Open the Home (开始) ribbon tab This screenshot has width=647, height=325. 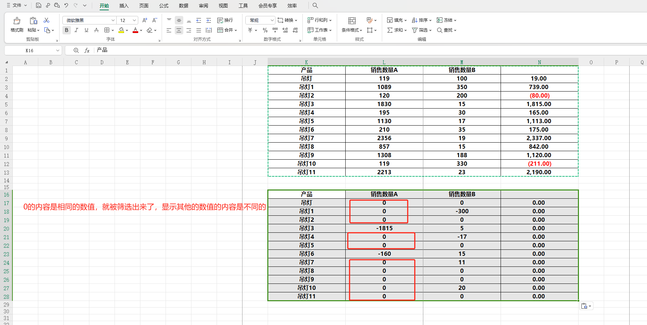(104, 6)
